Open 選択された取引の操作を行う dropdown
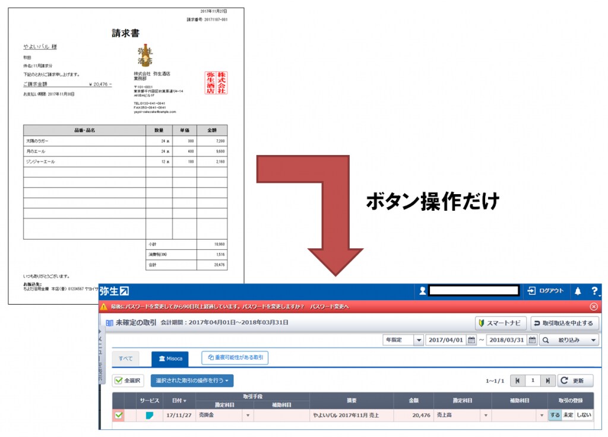This screenshot has height=437, width=608. pyautogui.click(x=192, y=381)
